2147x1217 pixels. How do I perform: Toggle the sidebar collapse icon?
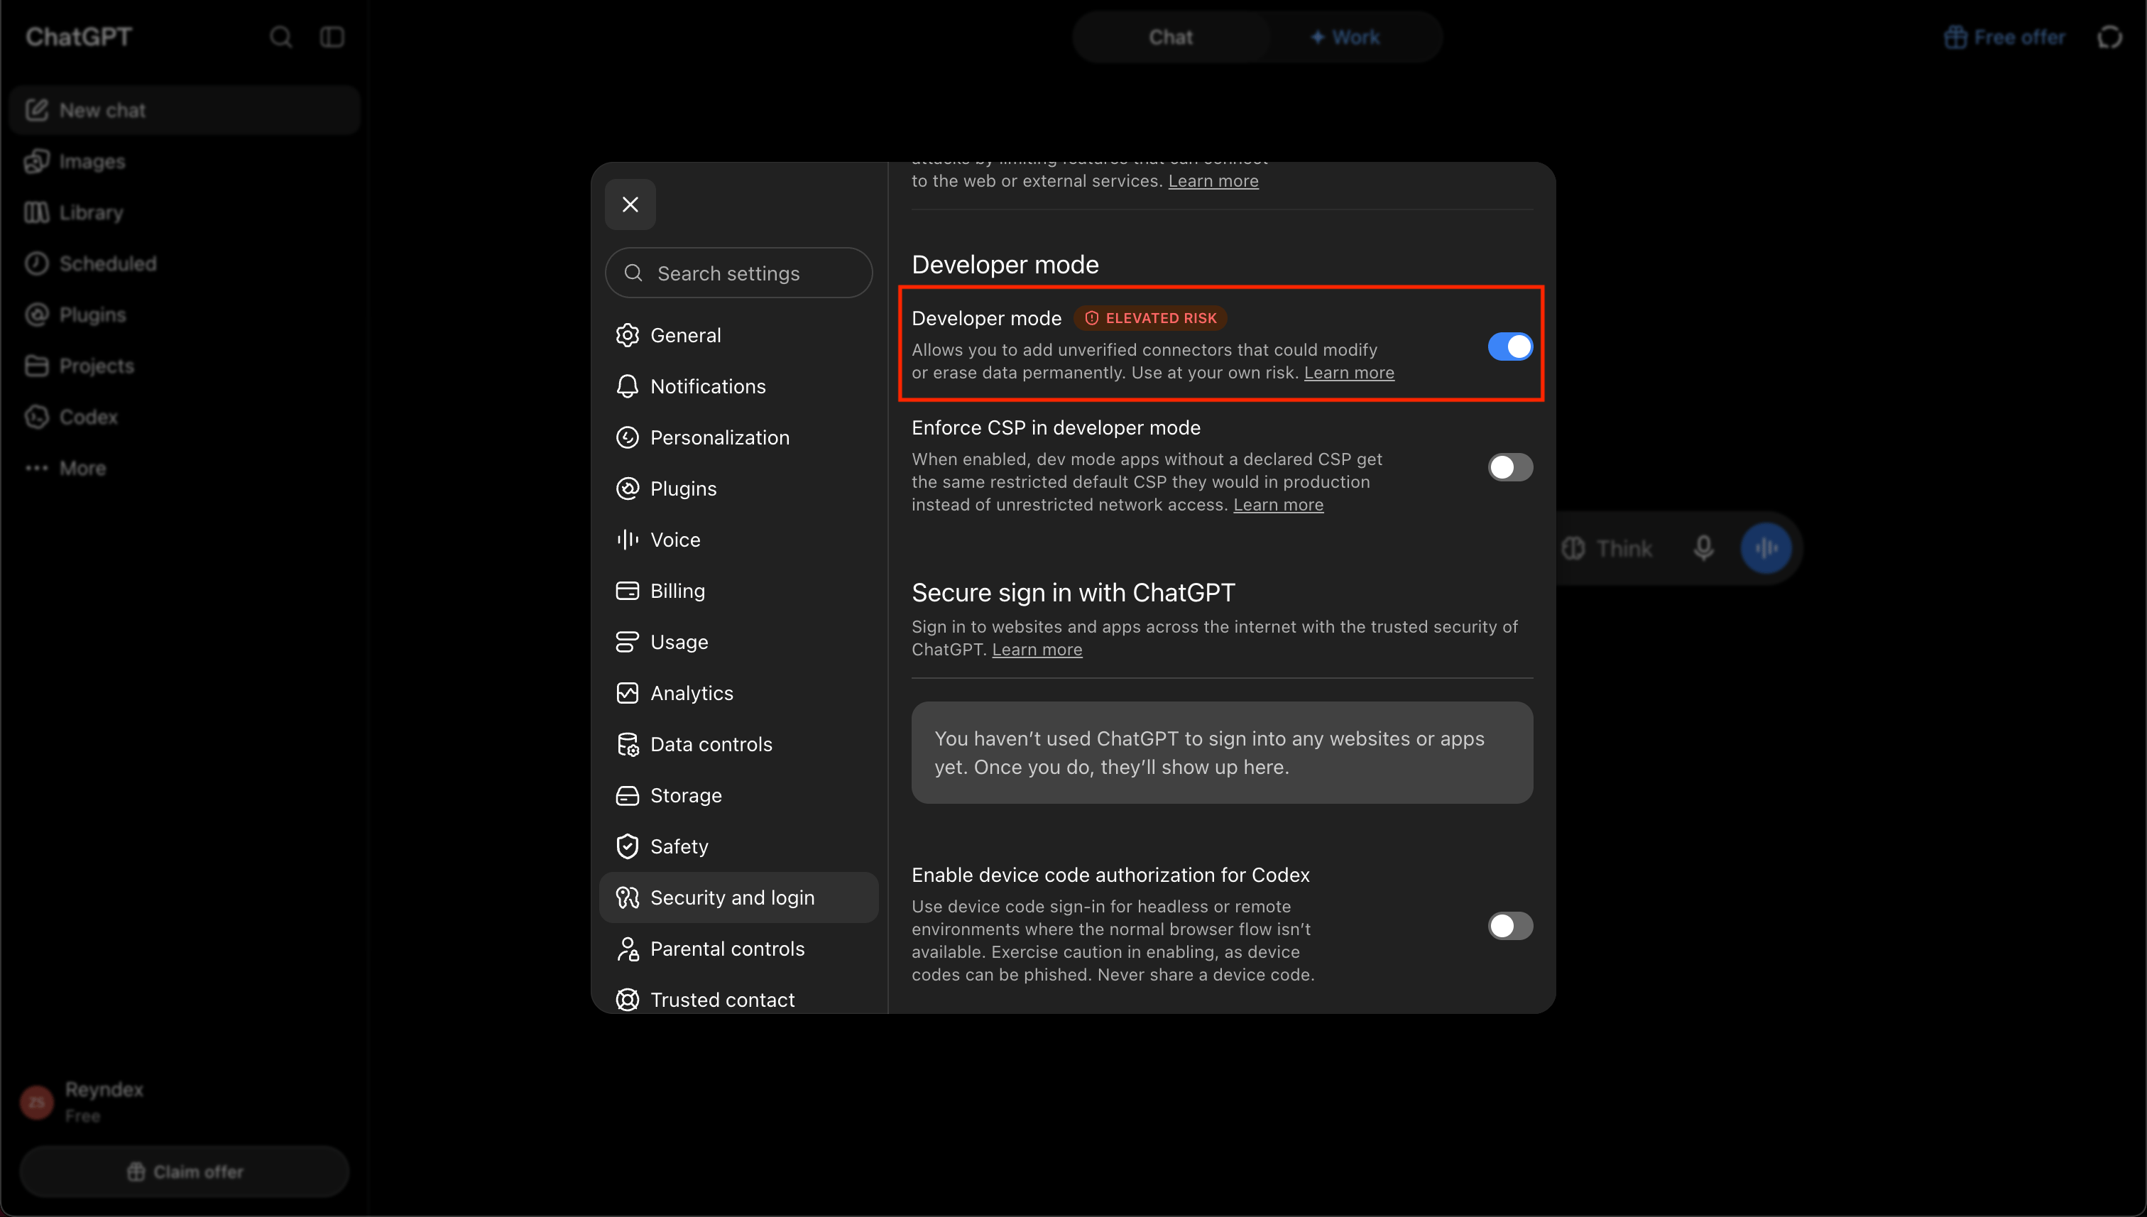(332, 37)
